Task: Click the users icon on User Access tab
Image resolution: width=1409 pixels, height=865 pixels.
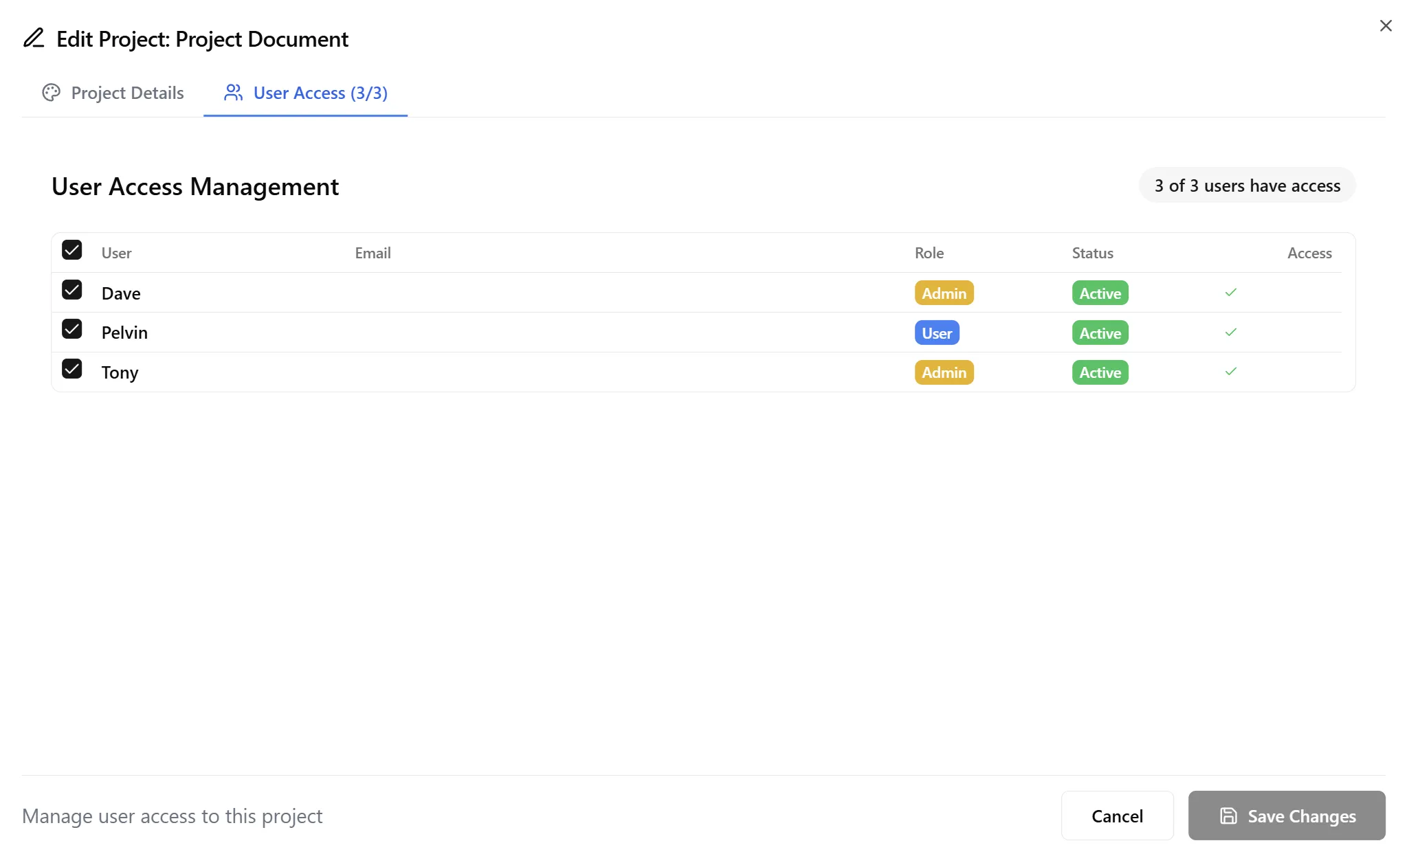Action: coord(232,93)
